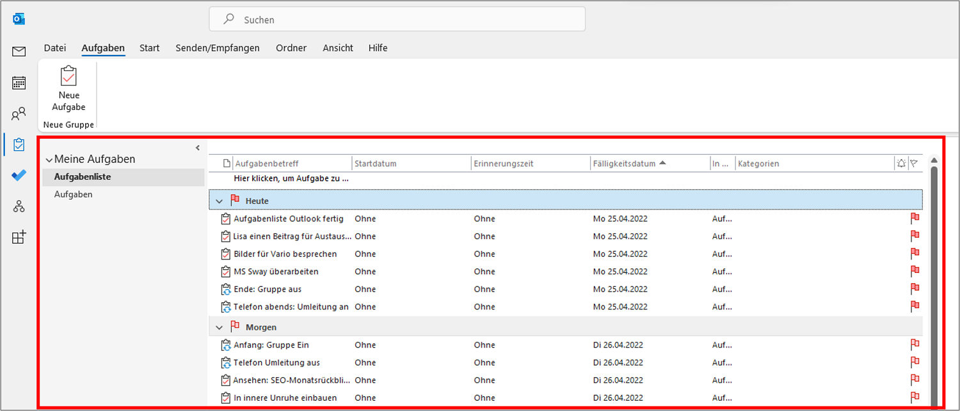Screen dimensions: 960x411
Task: Sort by Startdatum column header
Action: click(412, 164)
